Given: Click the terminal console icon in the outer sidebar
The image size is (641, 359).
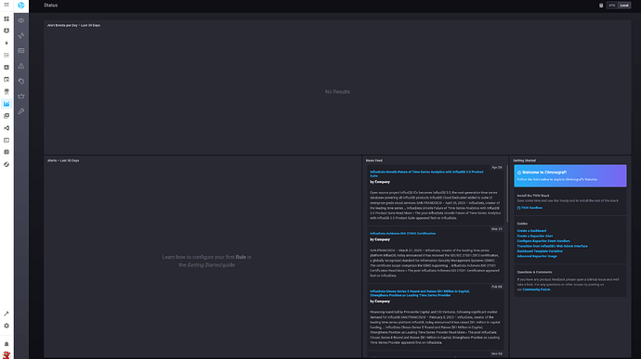Looking at the screenshot, I should 7,140.
